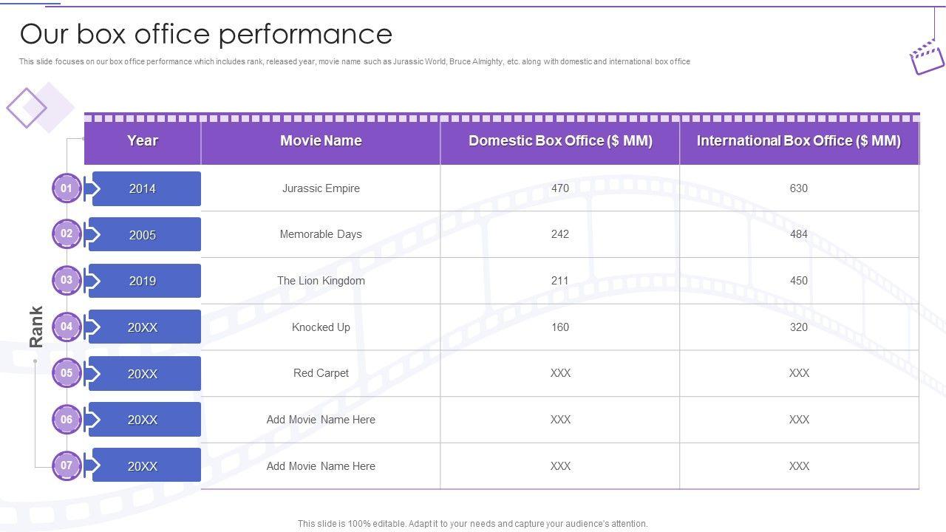Select rank badge 01 circle
946x532 pixels.
click(x=67, y=188)
